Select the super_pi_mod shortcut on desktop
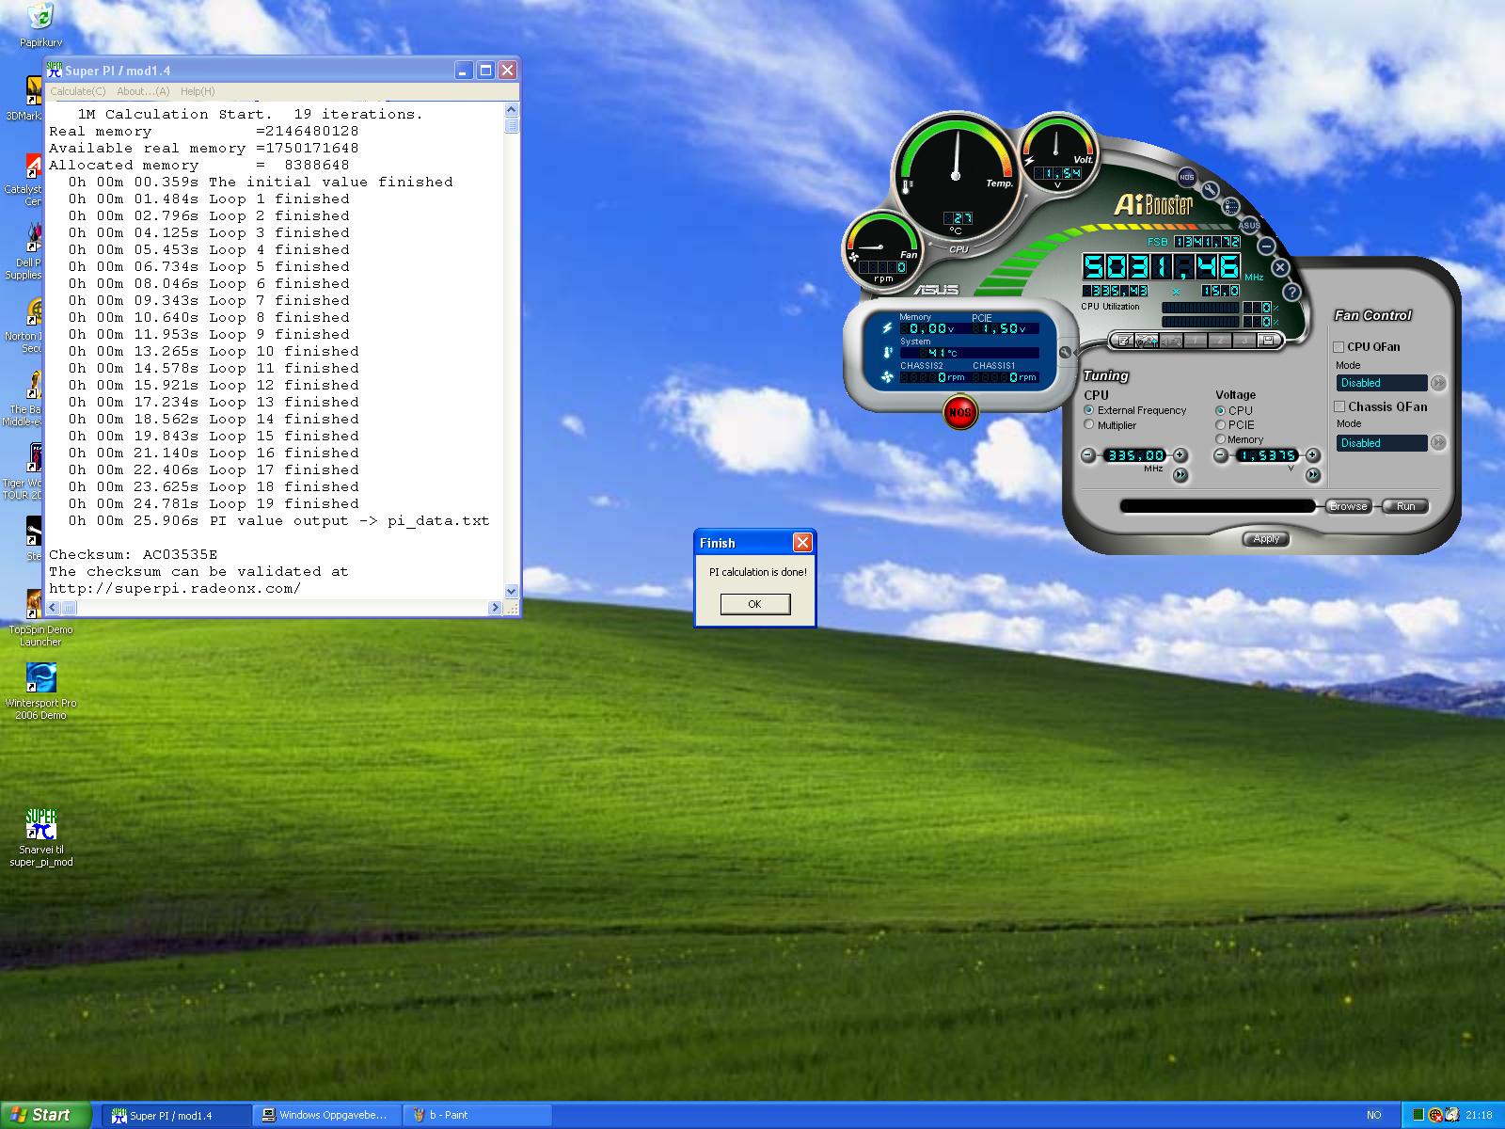The width and height of the screenshot is (1505, 1129). (x=40, y=838)
